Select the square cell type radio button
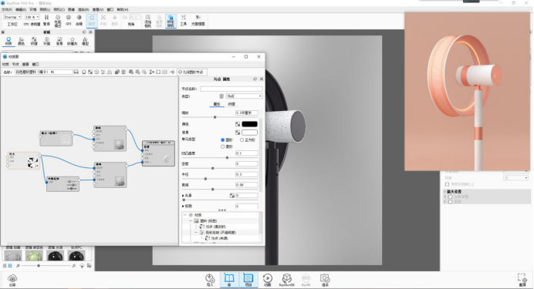The width and height of the screenshot is (534, 289). click(242, 139)
